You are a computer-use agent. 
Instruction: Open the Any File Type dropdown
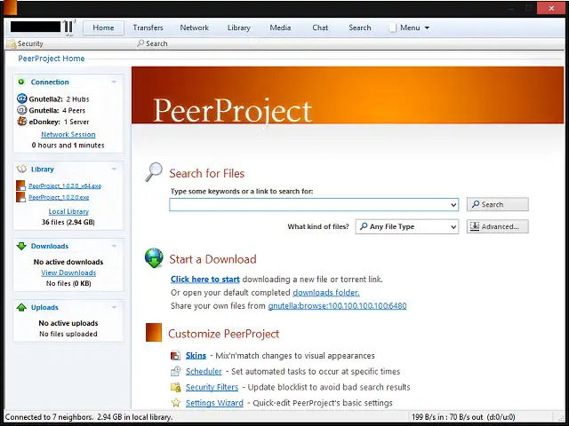pyautogui.click(x=453, y=227)
